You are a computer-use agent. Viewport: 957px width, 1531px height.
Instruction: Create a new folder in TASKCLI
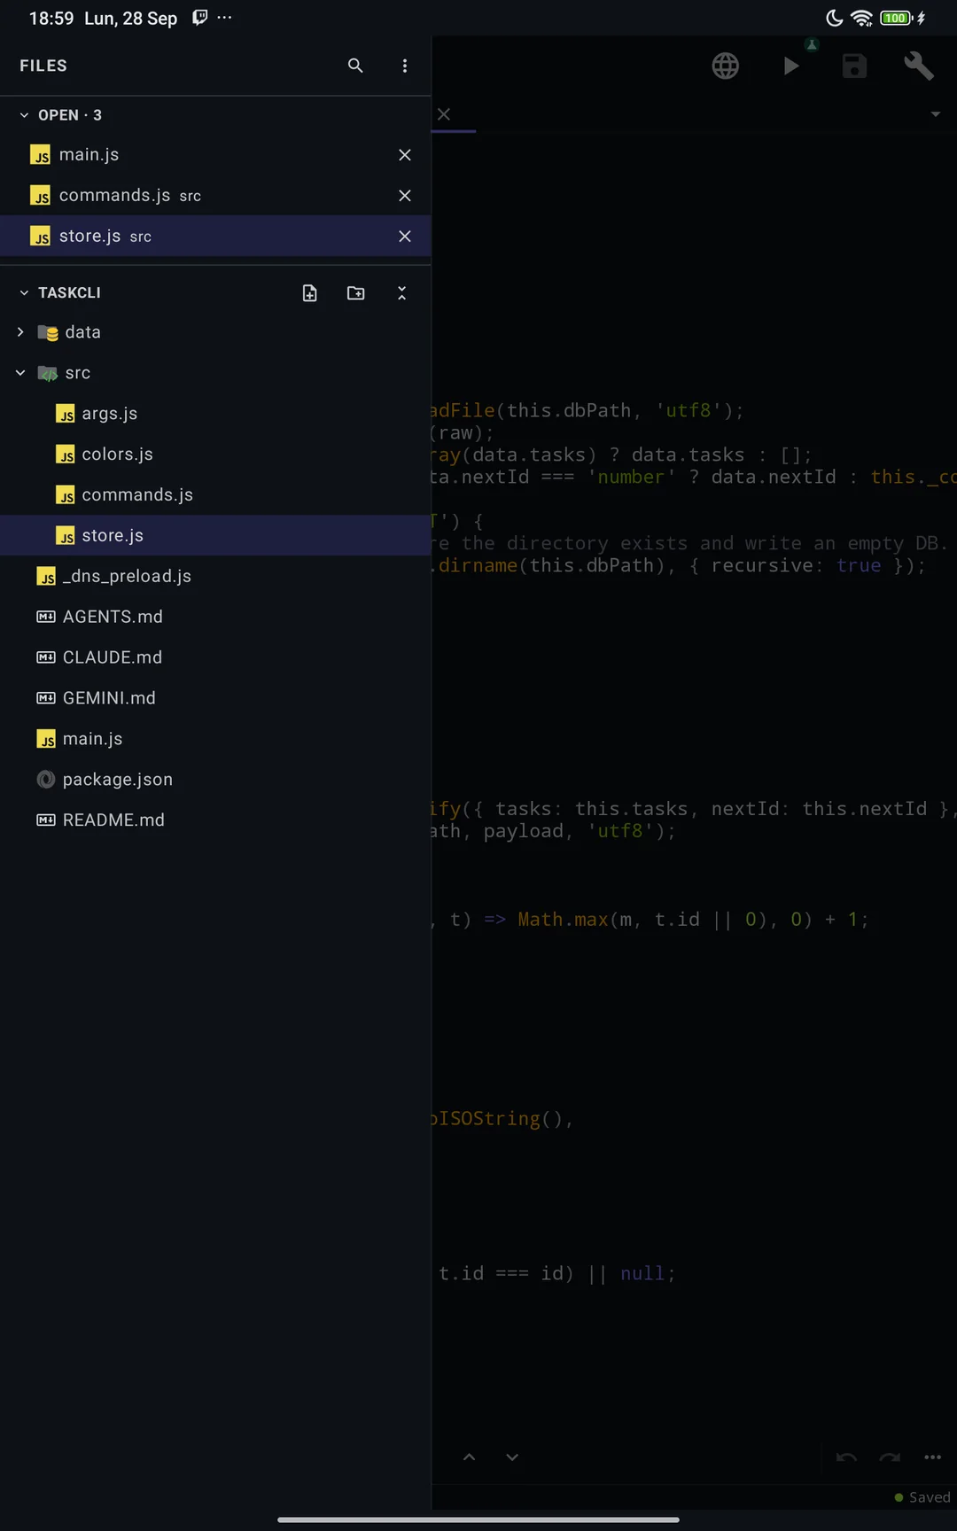click(x=356, y=293)
